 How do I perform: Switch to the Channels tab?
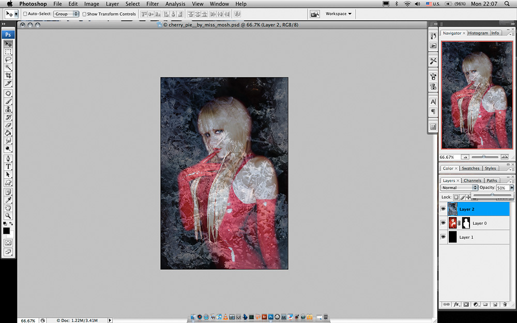coord(473,180)
